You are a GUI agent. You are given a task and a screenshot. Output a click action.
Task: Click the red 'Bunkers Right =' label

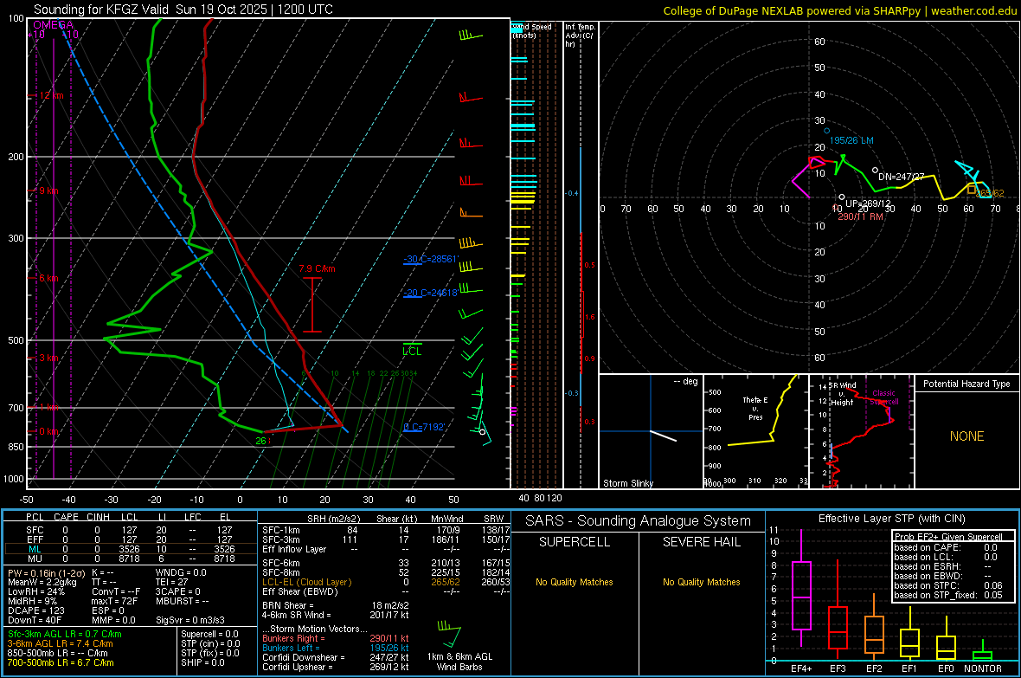(293, 638)
